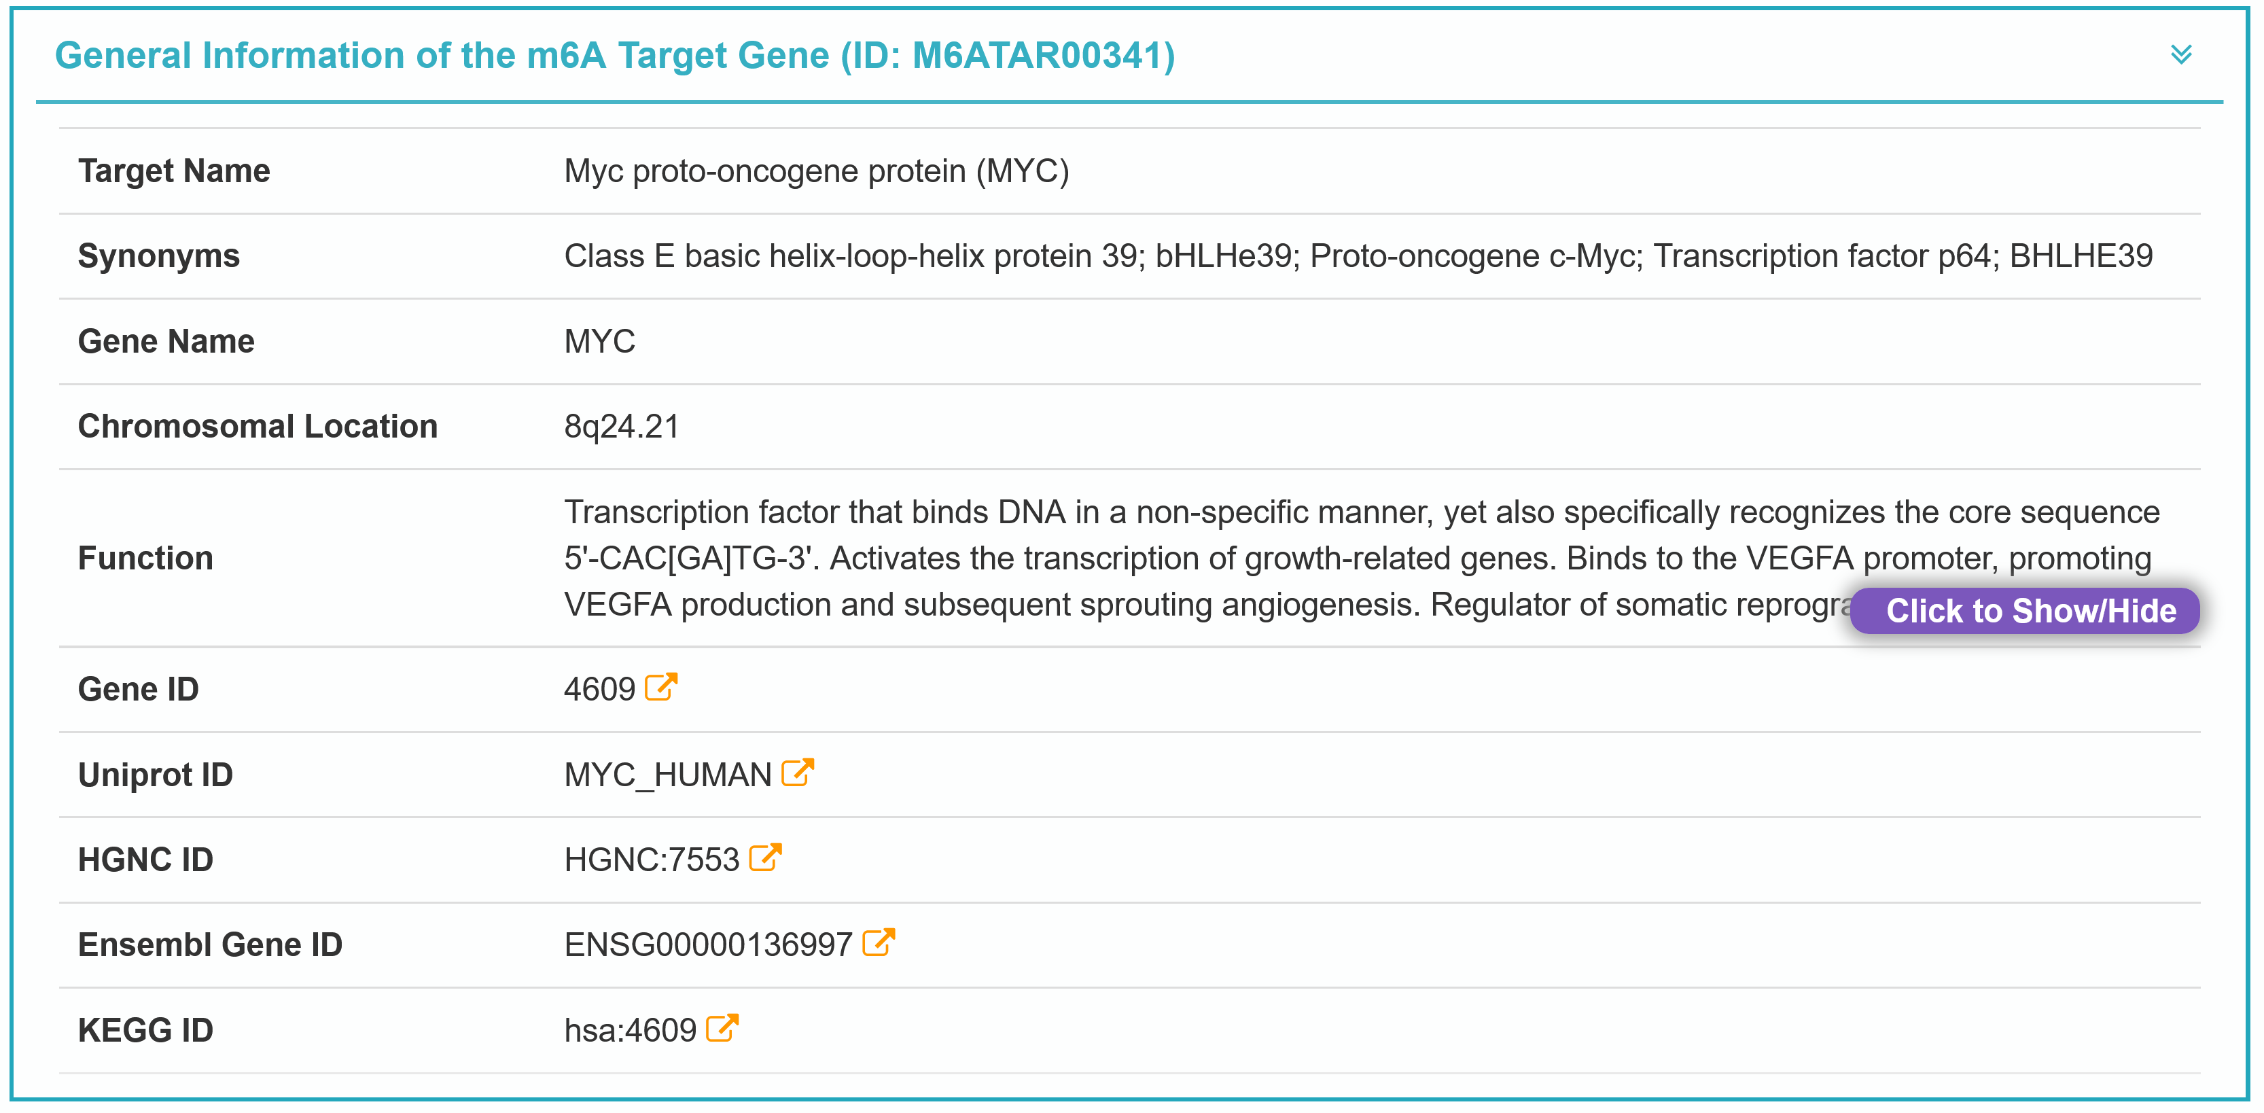
Task: Click the Function row label
Action: 146,559
